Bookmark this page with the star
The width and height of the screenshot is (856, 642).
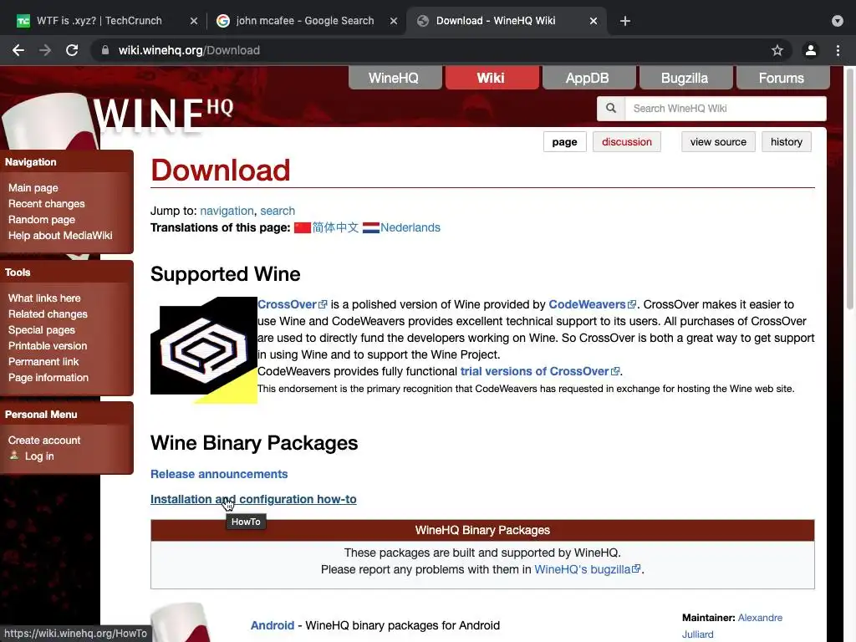[777, 50]
